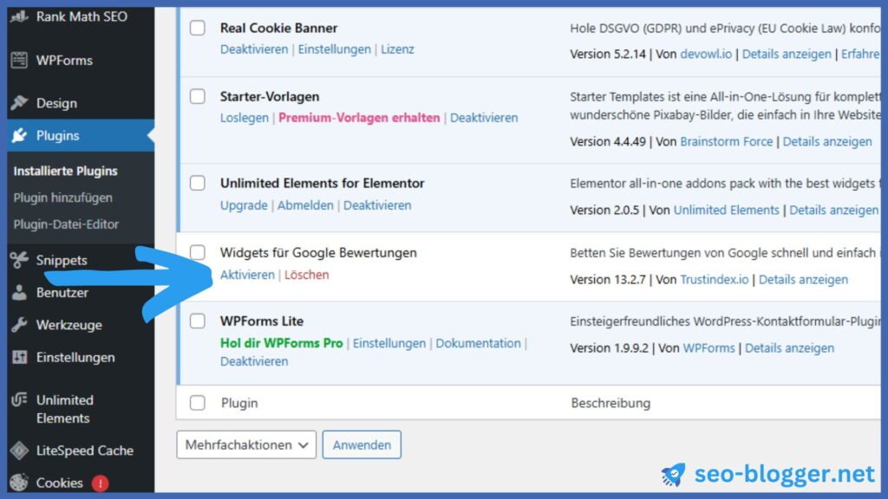Click Löschen under Widgets für Google Bewertungen
The height and width of the screenshot is (499, 888).
coord(307,275)
